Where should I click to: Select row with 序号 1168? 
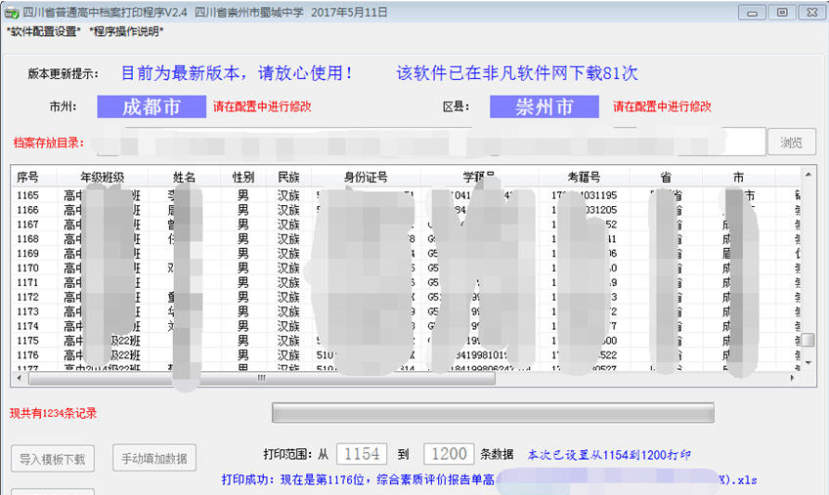coord(406,239)
